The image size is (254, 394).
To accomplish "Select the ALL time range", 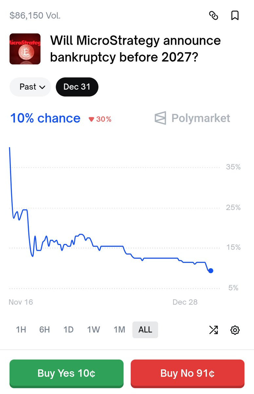I will click(x=145, y=330).
